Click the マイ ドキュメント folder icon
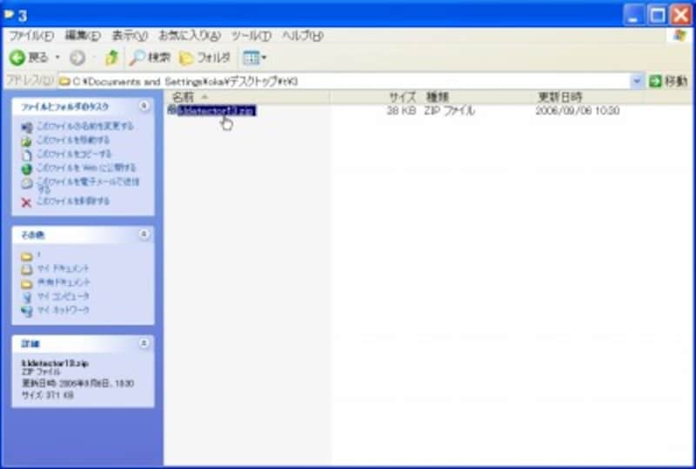 click(27, 269)
